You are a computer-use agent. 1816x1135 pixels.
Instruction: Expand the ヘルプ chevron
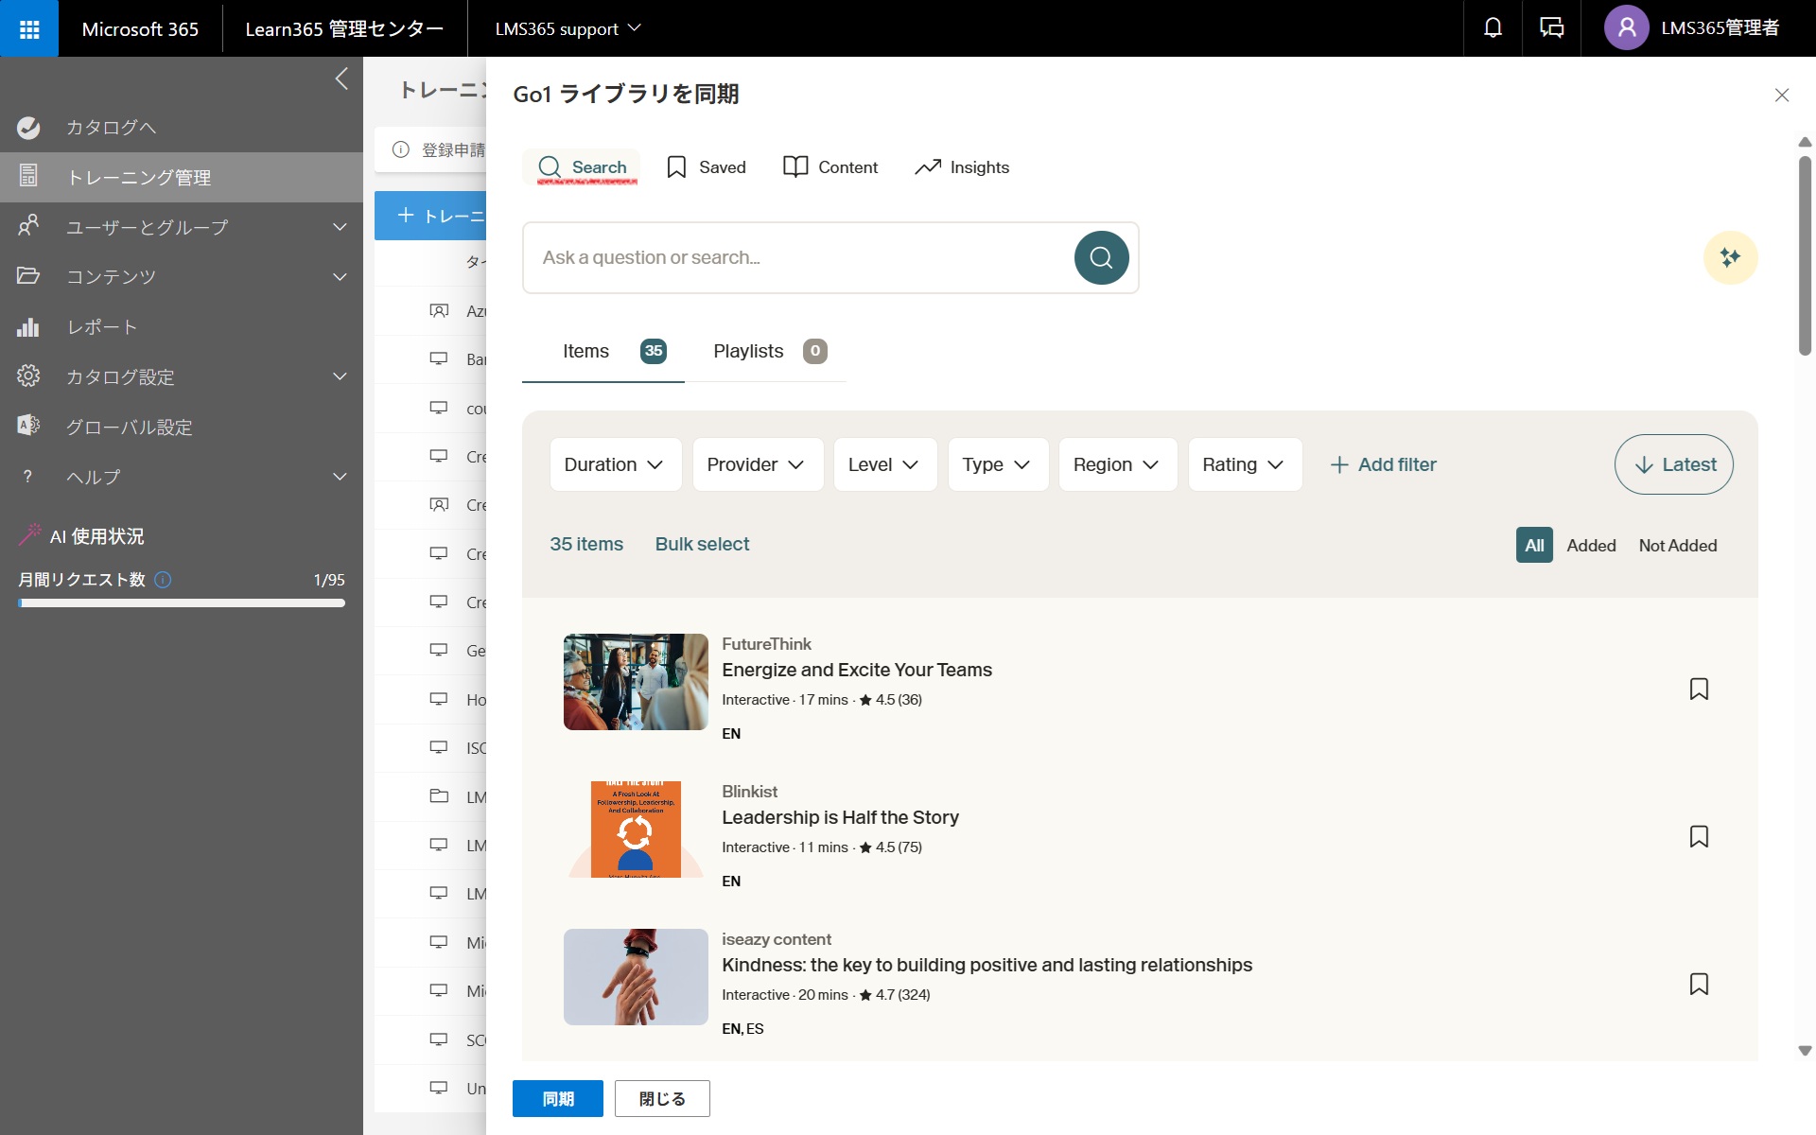340,477
